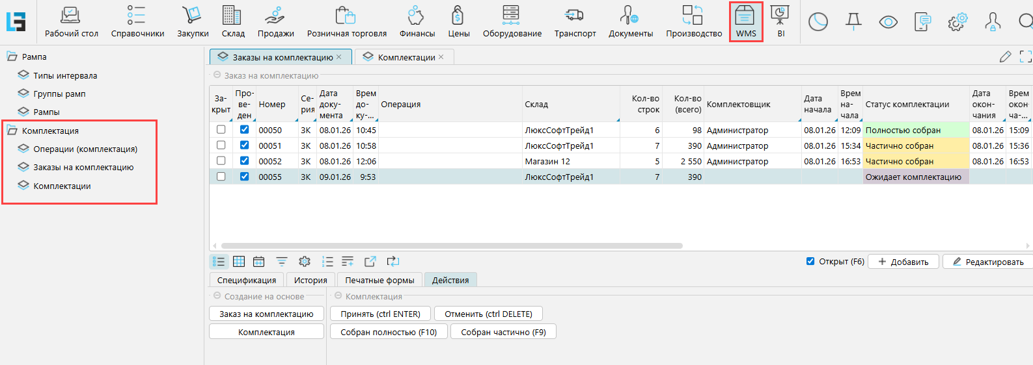Open the Склад module
Image resolution: width=1033 pixels, height=365 pixels.
(232, 21)
